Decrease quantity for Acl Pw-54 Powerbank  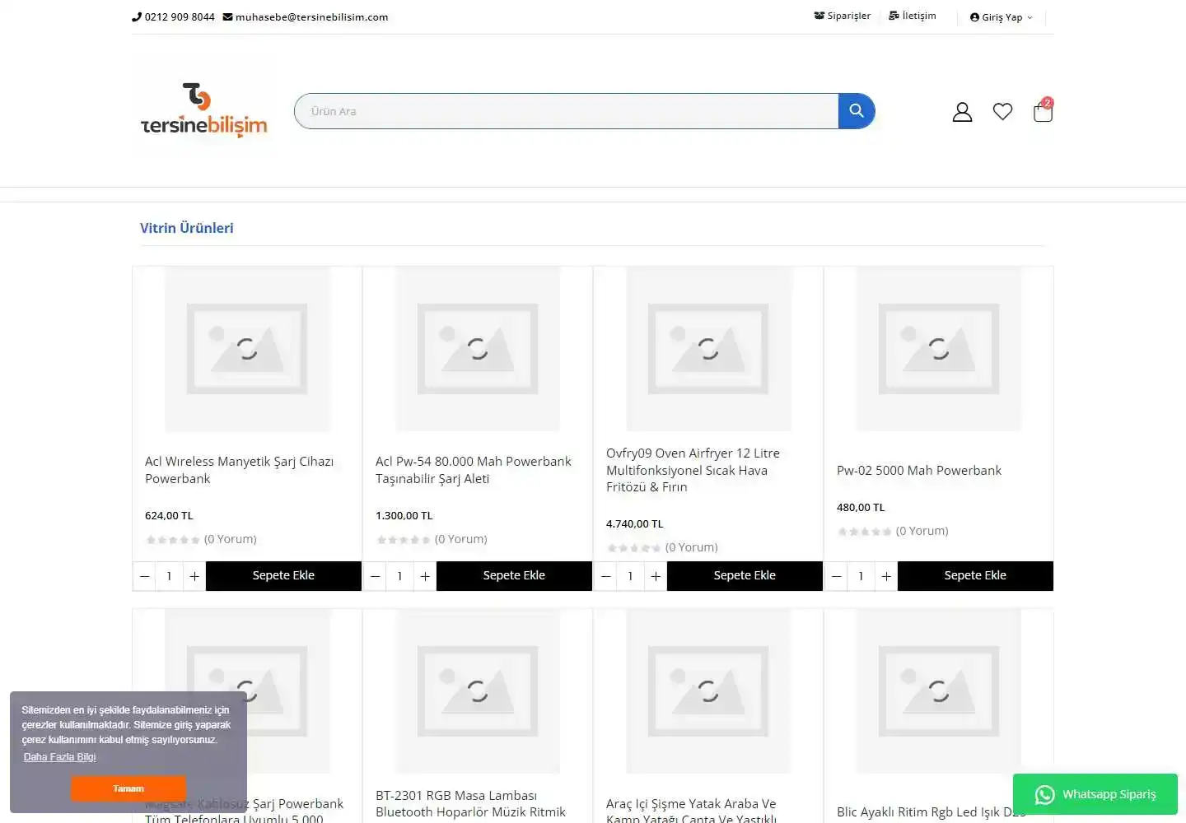click(376, 576)
